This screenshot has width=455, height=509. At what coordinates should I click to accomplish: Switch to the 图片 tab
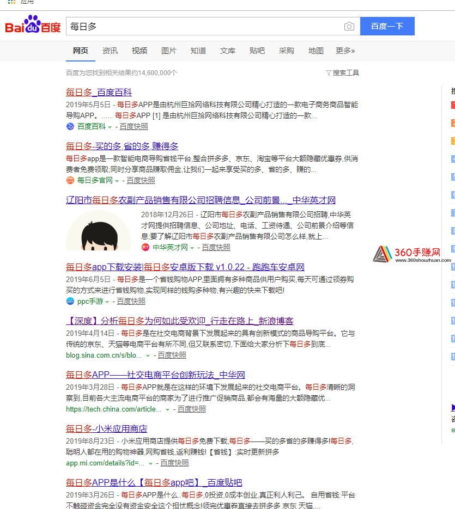point(169,51)
